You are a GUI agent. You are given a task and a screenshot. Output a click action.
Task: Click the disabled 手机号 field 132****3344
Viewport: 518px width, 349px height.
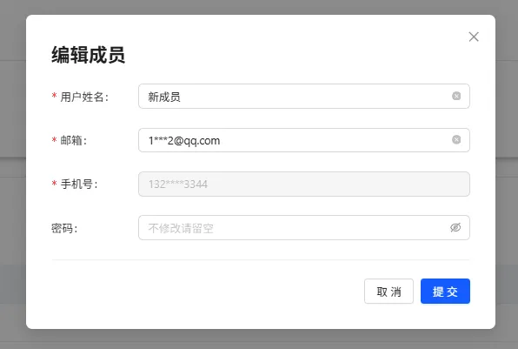pyautogui.click(x=304, y=184)
